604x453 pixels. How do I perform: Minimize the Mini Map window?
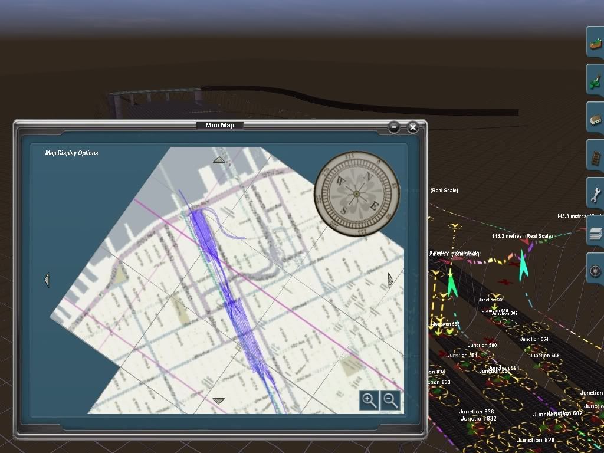(394, 127)
